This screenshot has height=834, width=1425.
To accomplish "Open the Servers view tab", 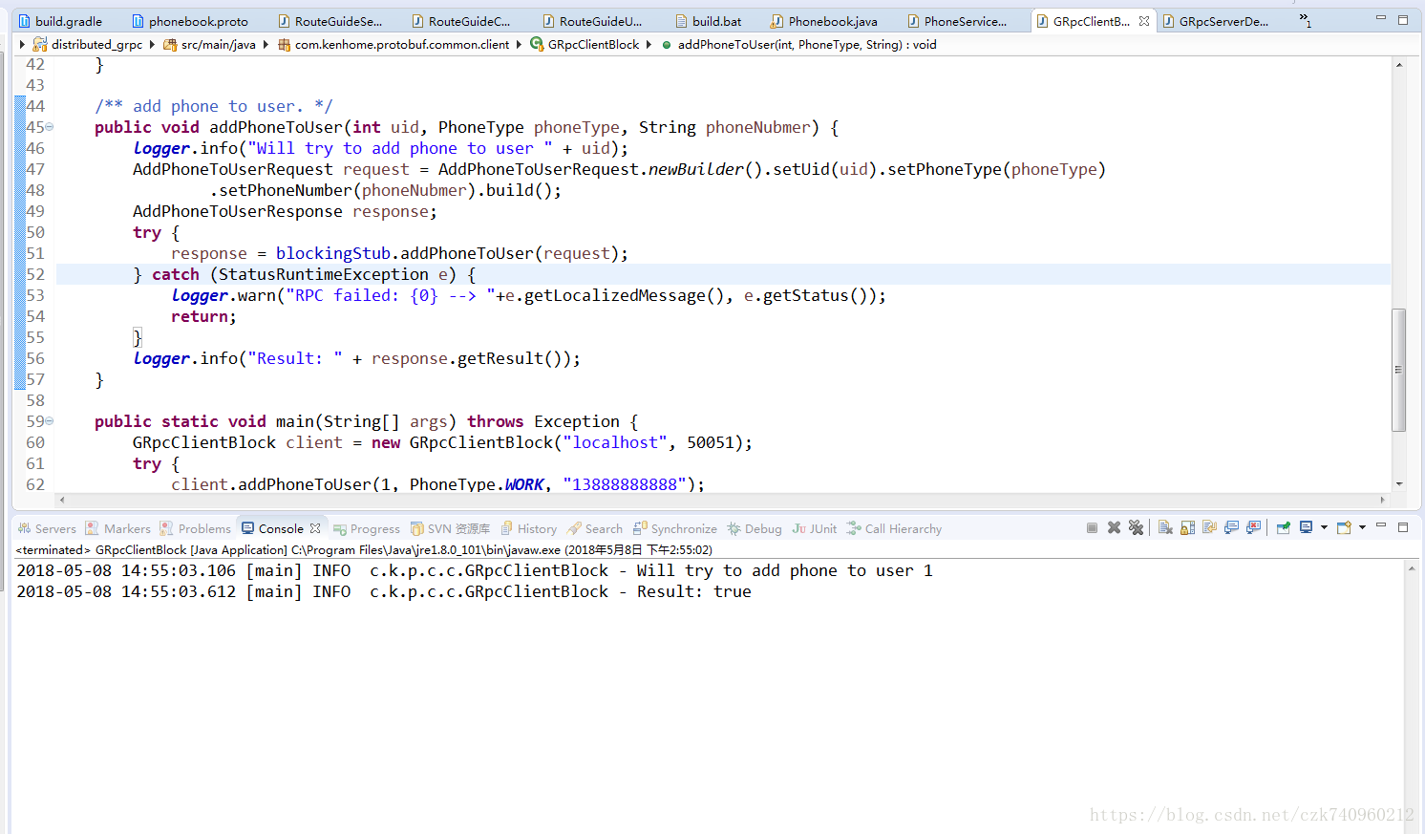I will tap(47, 528).
